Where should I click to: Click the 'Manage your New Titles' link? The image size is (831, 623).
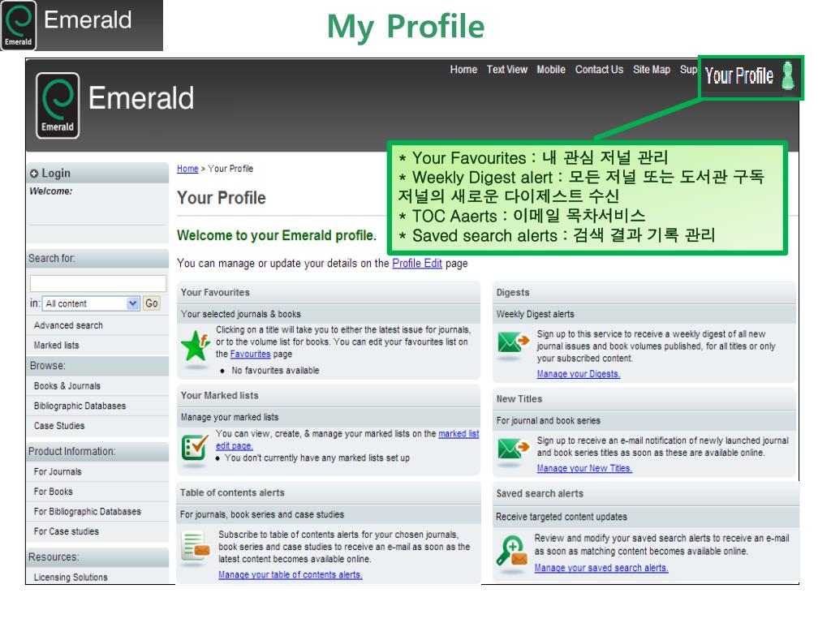[584, 468]
